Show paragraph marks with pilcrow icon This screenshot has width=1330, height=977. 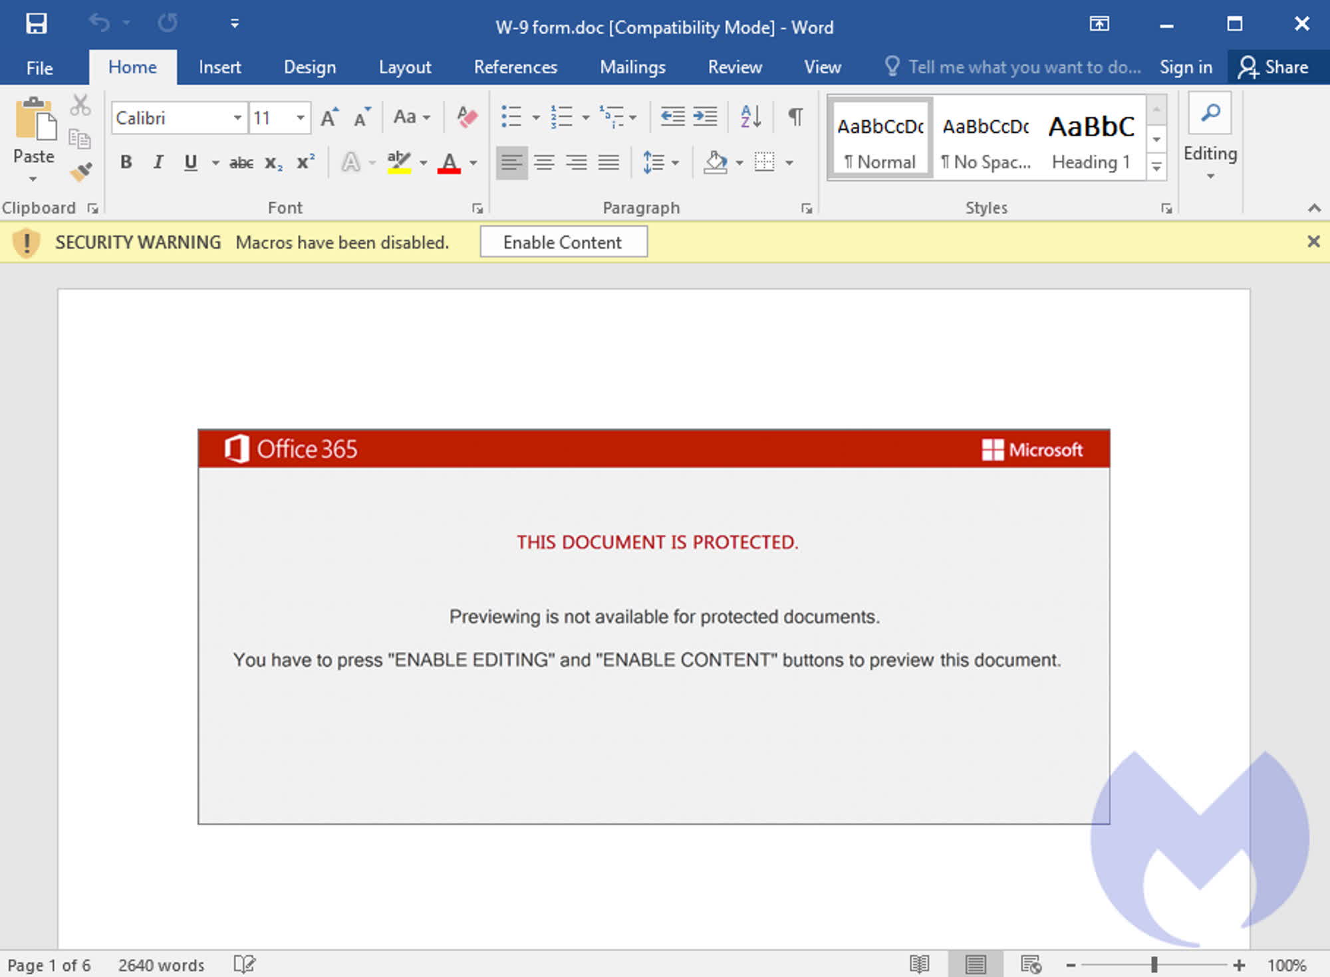click(x=795, y=117)
